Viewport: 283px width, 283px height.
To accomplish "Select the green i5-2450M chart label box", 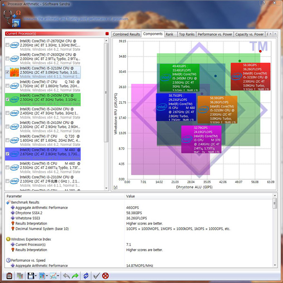I will coord(179,78).
